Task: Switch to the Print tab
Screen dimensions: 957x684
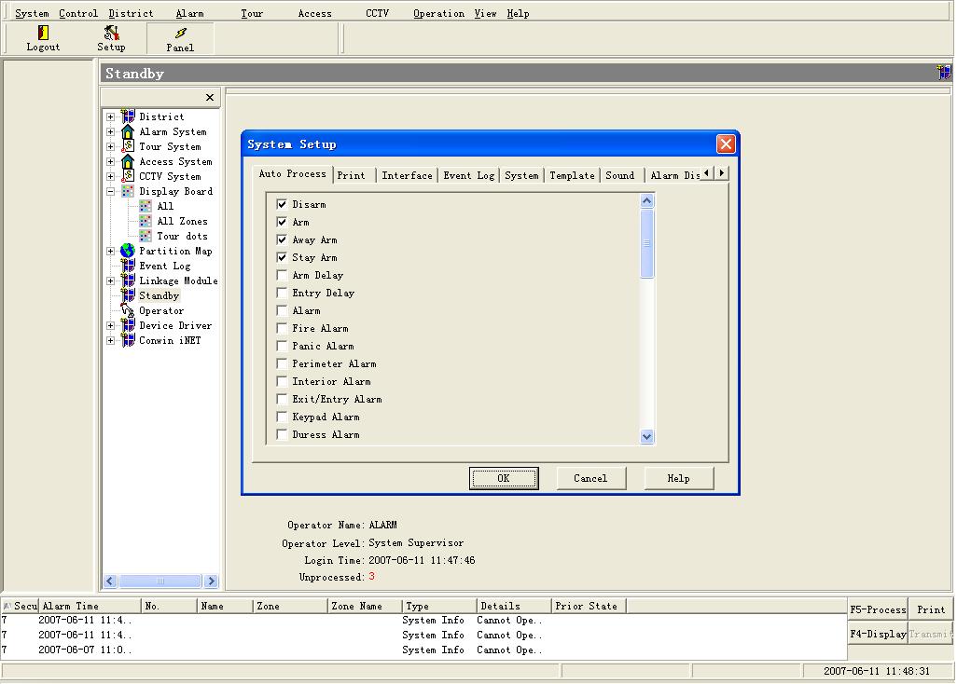Action: [x=352, y=175]
